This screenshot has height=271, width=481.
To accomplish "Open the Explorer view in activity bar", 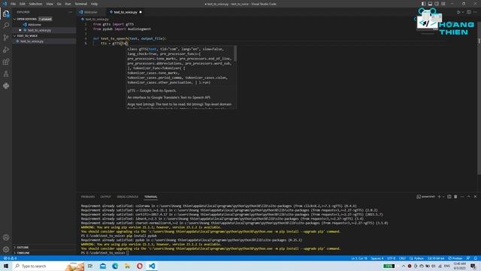I will (6, 14).
